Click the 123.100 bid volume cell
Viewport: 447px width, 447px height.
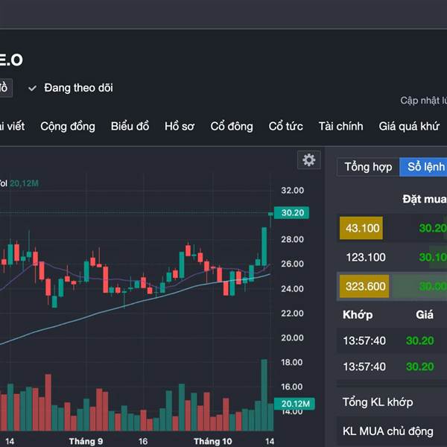tap(365, 257)
